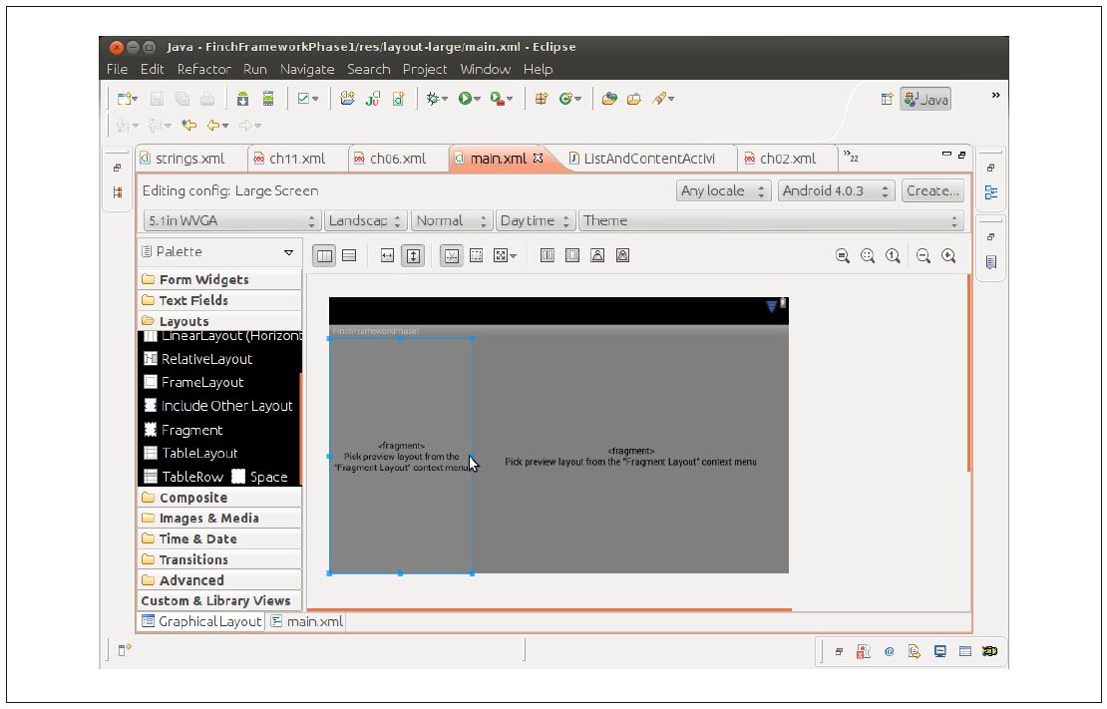This screenshot has width=1107, height=709.
Task: Expand the Composite palette category
Action: click(x=219, y=498)
